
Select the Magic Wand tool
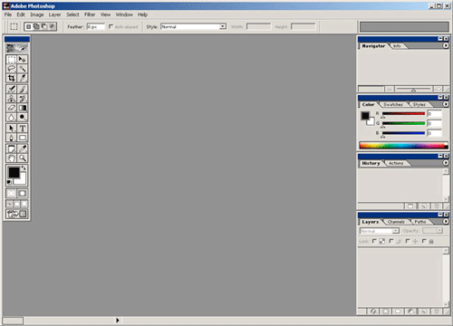coord(23,69)
